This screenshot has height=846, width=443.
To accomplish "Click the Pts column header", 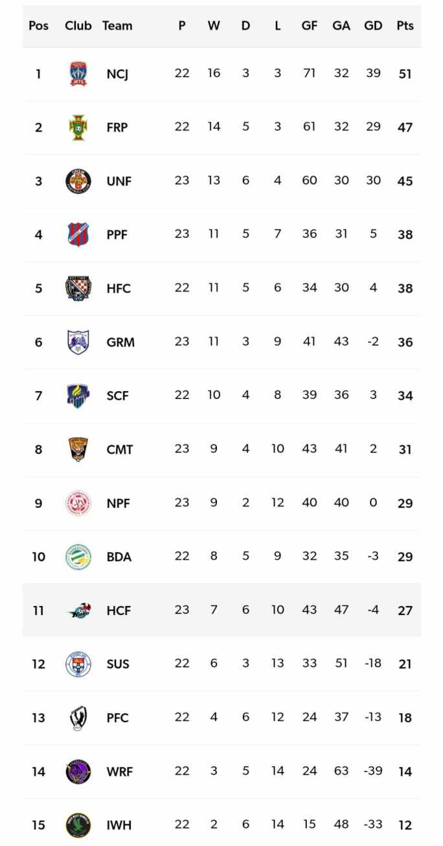I will [x=405, y=26].
